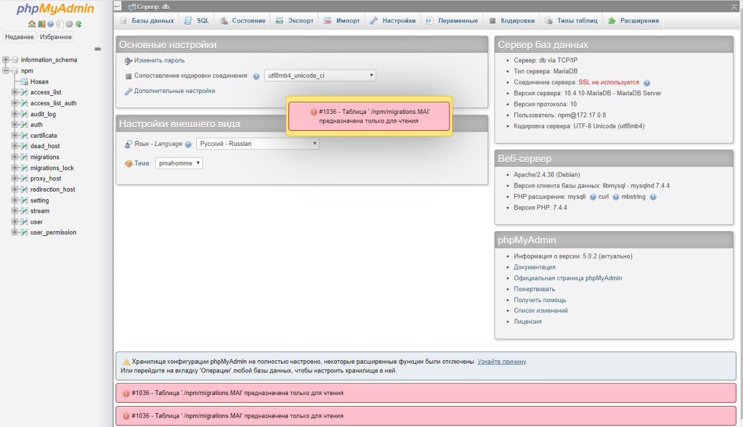Click the help icon beside Сопоставление кодировки соединения
This screenshot has width=743, height=427.
[256, 76]
